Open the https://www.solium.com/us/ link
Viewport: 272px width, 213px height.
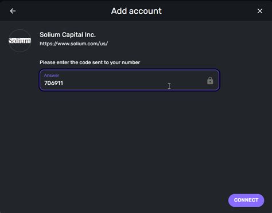coord(73,44)
